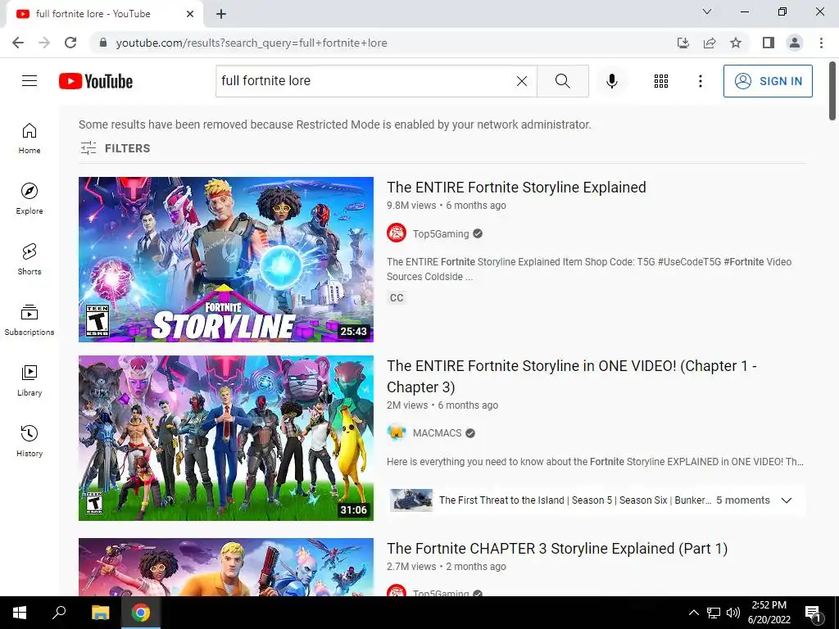The image size is (839, 629).
Task: Reload the page
Action: tap(70, 43)
